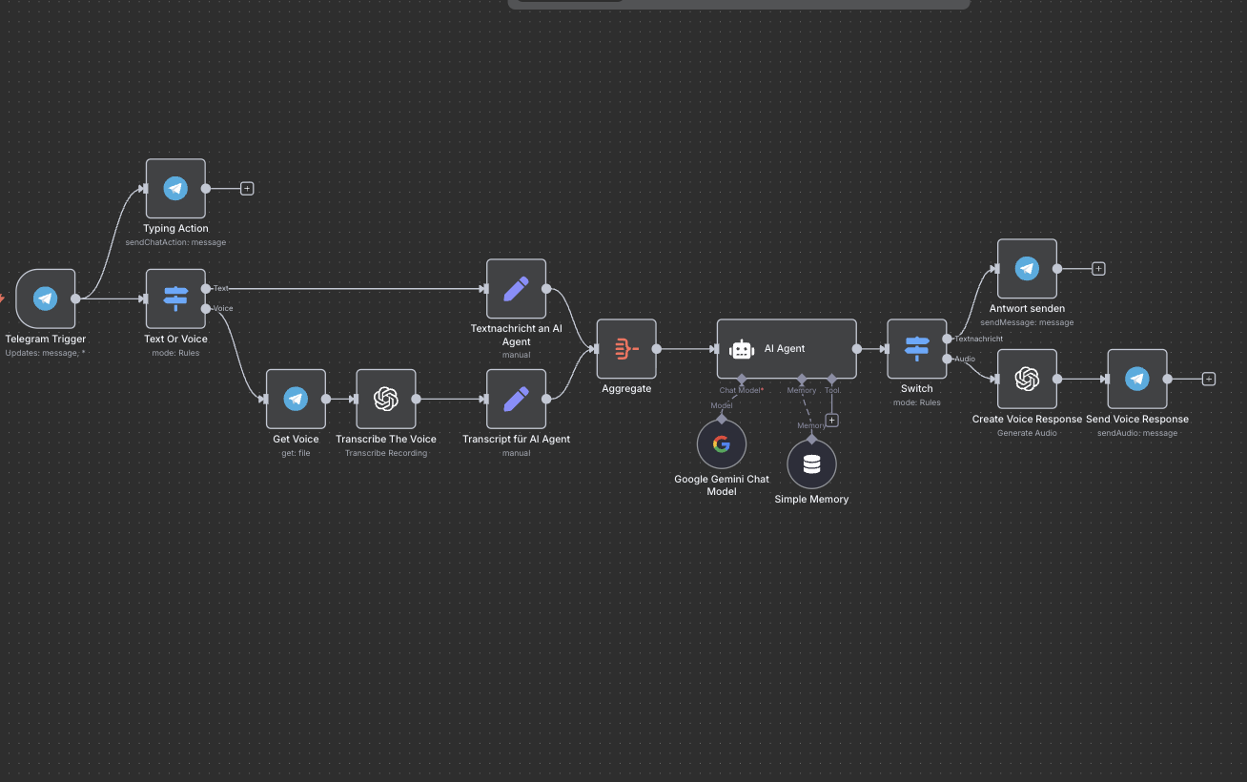
Task: Add a node after Antwort senden
Action: coord(1098,269)
